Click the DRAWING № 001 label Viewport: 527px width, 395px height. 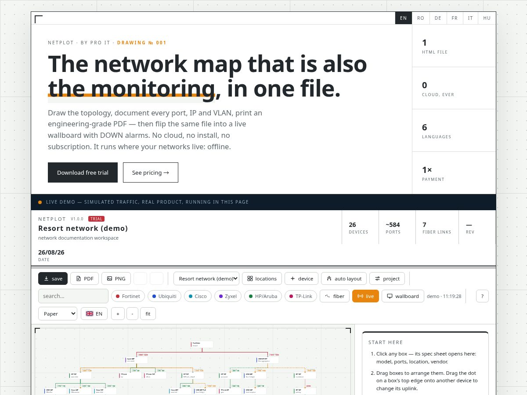pos(142,43)
